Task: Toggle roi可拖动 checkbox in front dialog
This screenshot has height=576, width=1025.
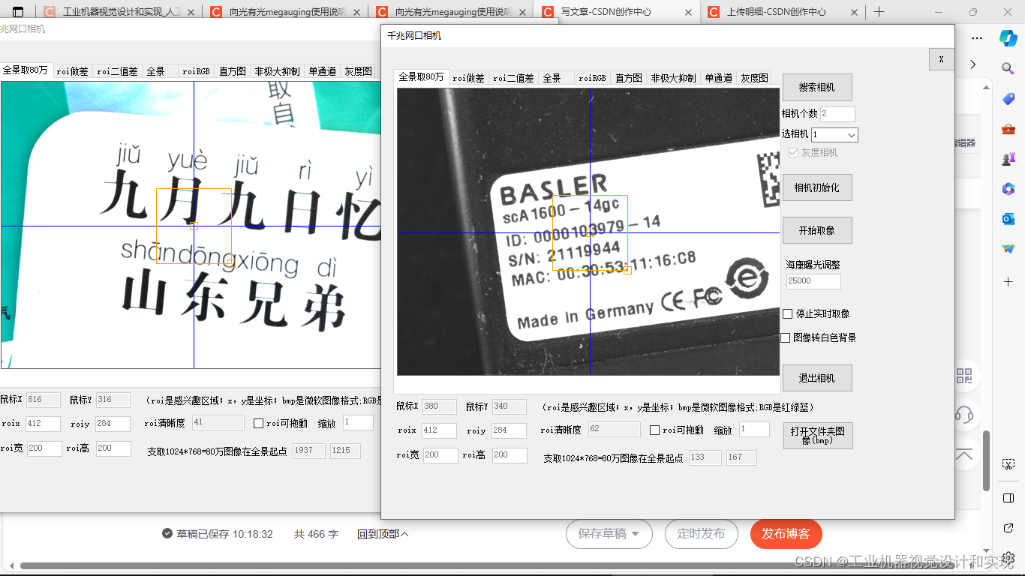Action: pos(654,430)
